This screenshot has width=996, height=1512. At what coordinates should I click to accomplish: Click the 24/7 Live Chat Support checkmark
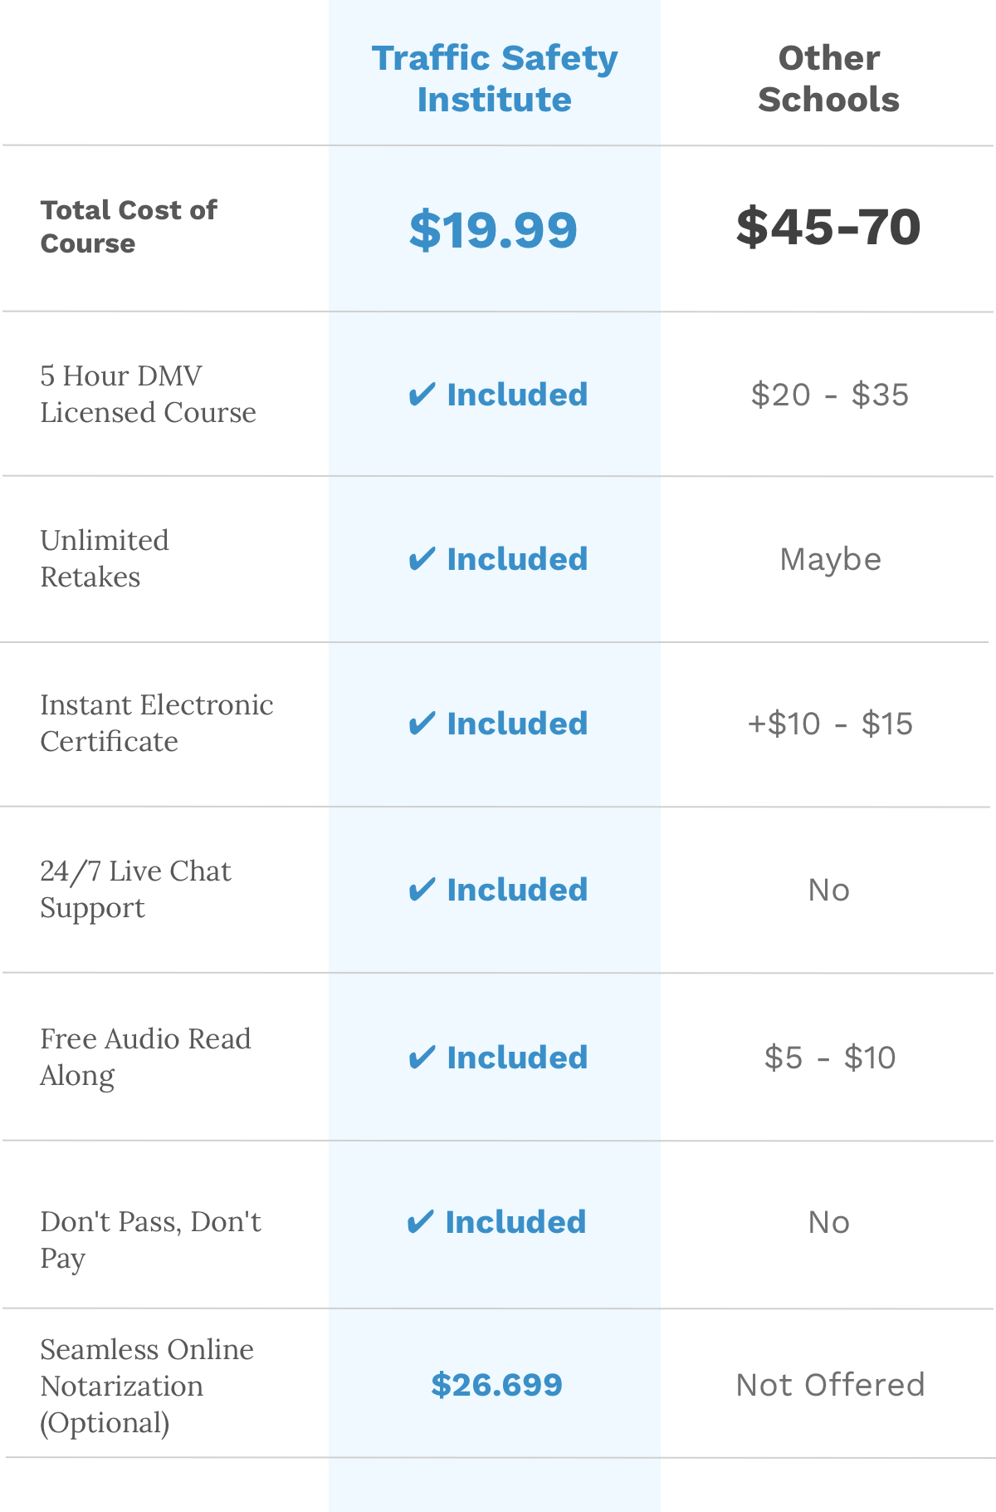pyautogui.click(x=422, y=890)
